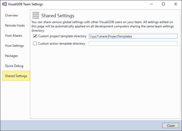Click the Shared Settings list icon

pos(36,15)
